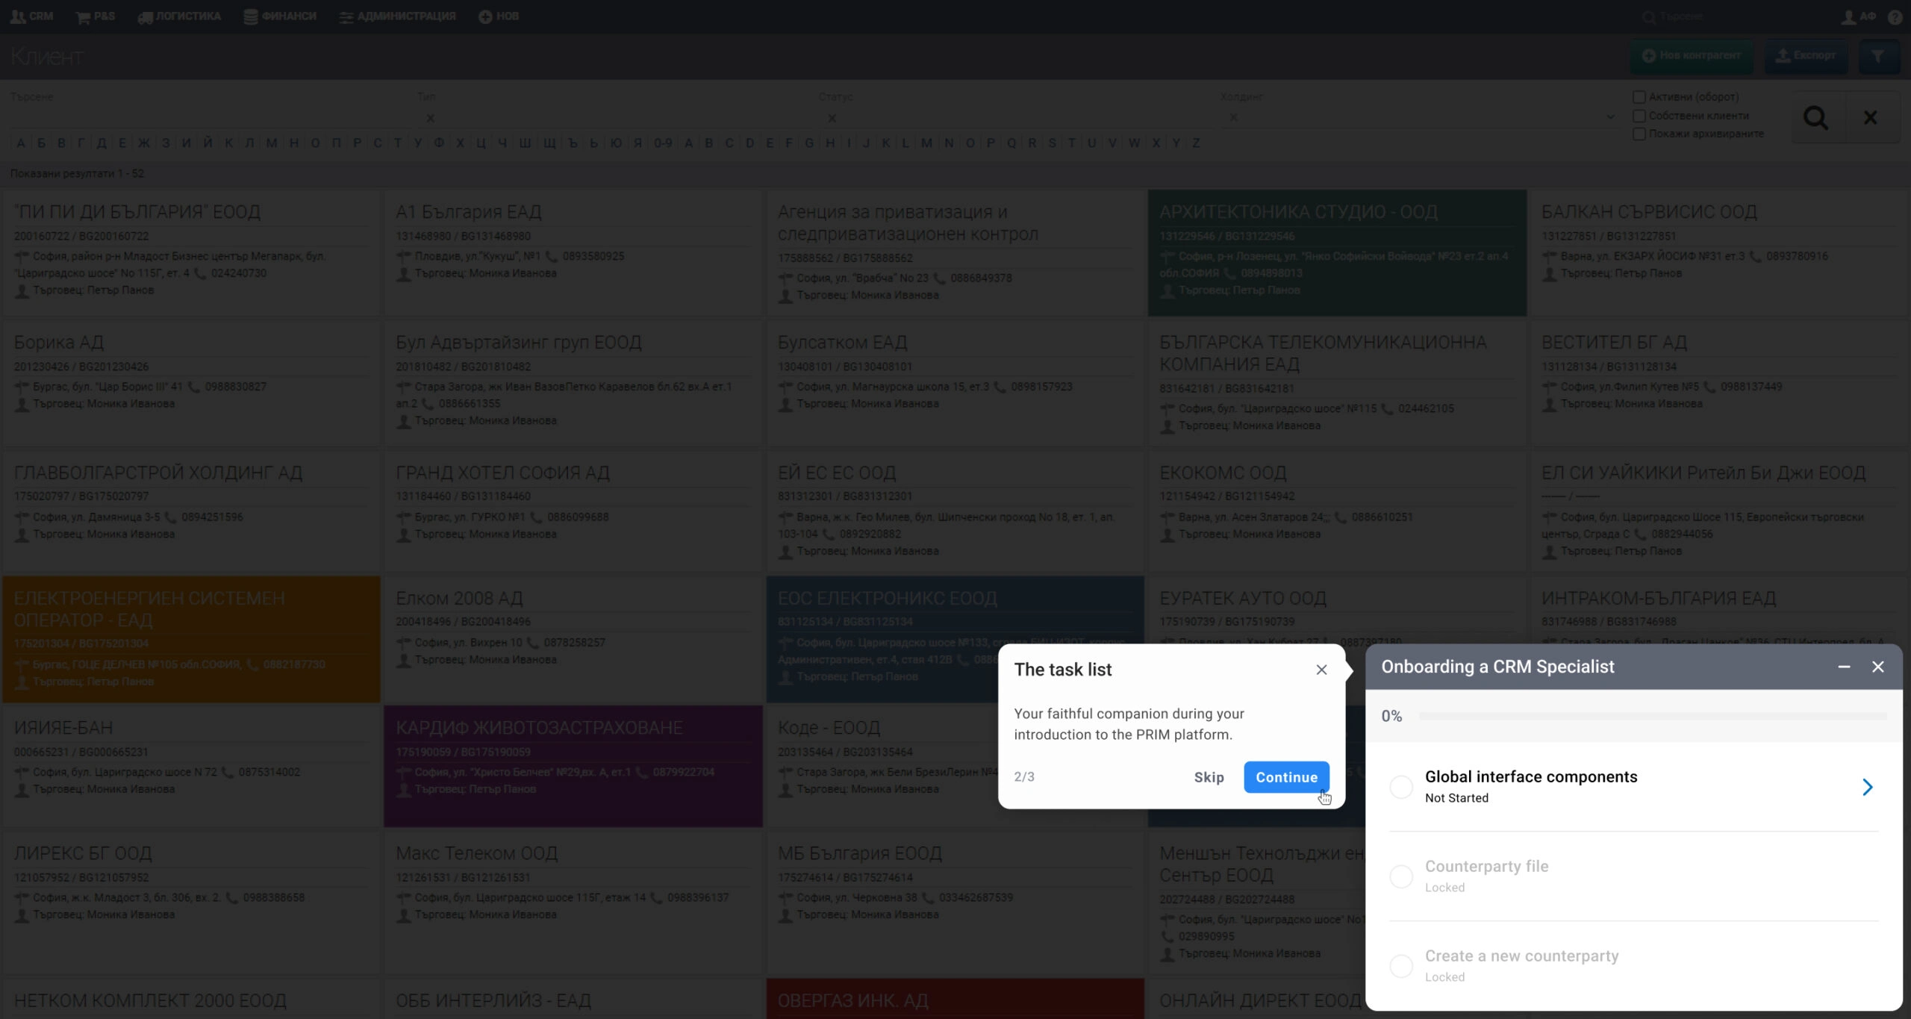The width and height of the screenshot is (1911, 1019).
Task: Click the phone icon beside 0894251596
Action: pyautogui.click(x=170, y=517)
